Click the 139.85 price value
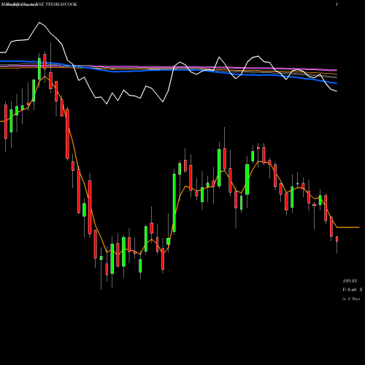Screen dimensions: 365x365 [x=350, y=281]
